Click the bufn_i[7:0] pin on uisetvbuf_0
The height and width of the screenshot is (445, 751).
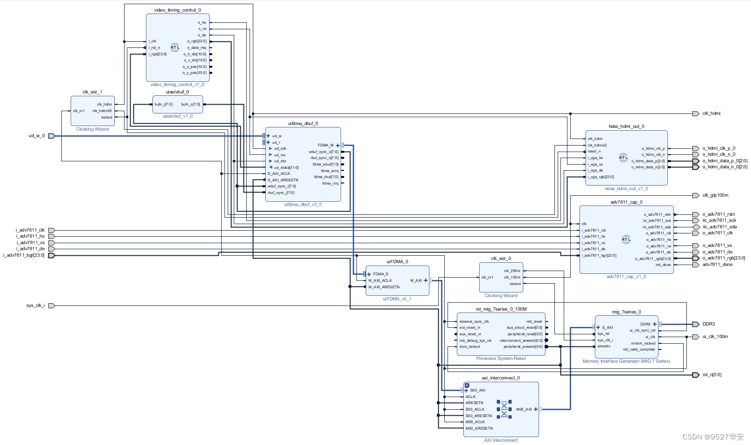[x=164, y=104]
